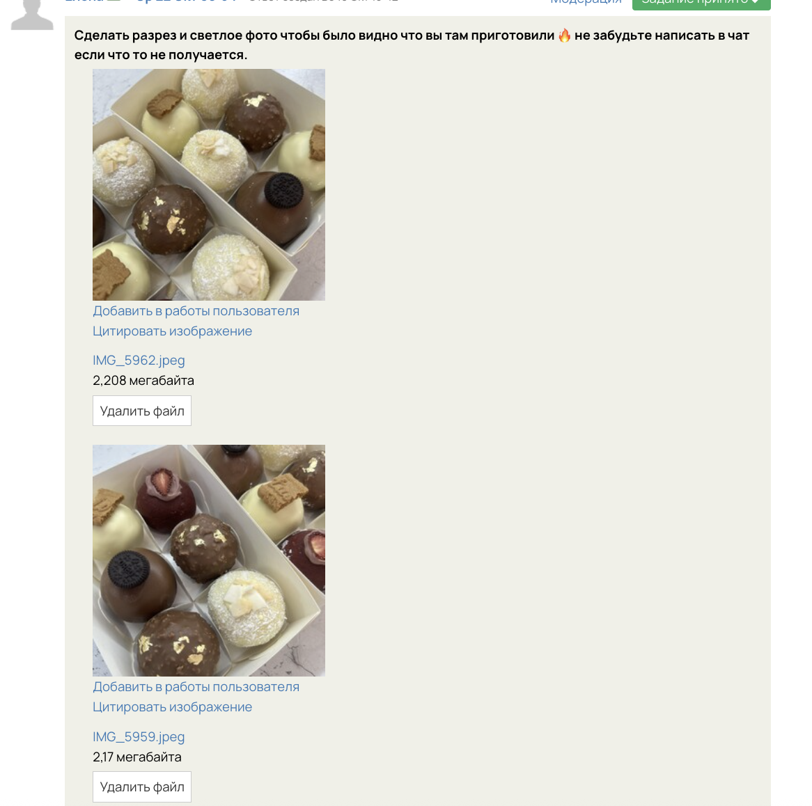Viewport: 812px width, 806px height.
Task: Open the Модерация link
Action: (586, 2)
